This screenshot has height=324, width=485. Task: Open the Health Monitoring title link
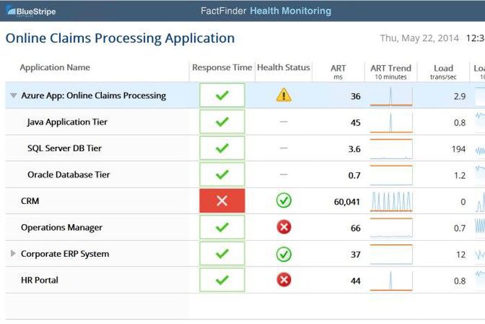tap(290, 11)
